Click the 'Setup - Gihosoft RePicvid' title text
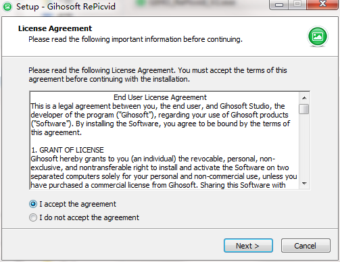Viewport: 340px width, 262px height. [66, 7]
